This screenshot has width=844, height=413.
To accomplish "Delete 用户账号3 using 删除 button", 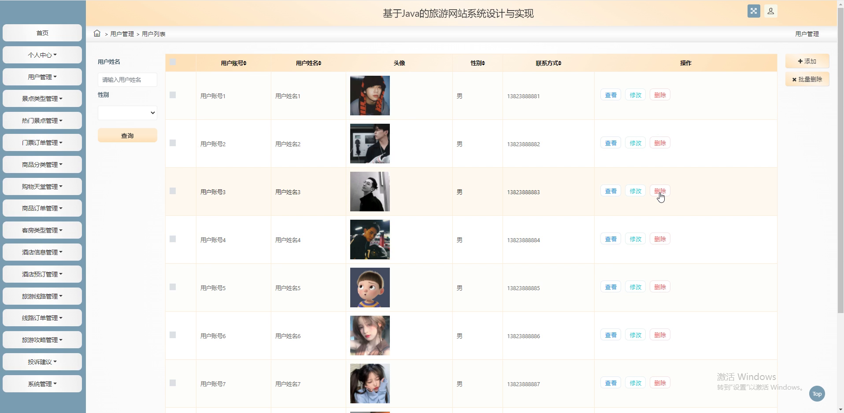I will pyautogui.click(x=660, y=191).
